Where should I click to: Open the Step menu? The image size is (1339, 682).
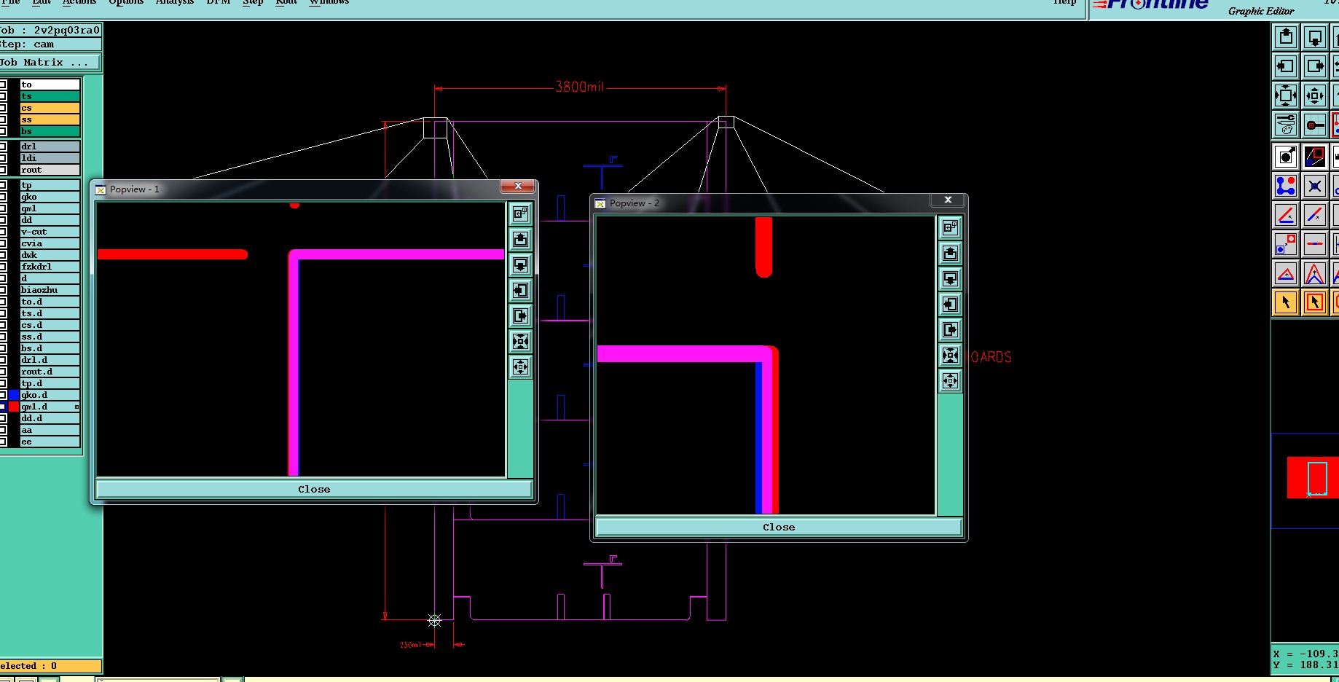(253, 2)
